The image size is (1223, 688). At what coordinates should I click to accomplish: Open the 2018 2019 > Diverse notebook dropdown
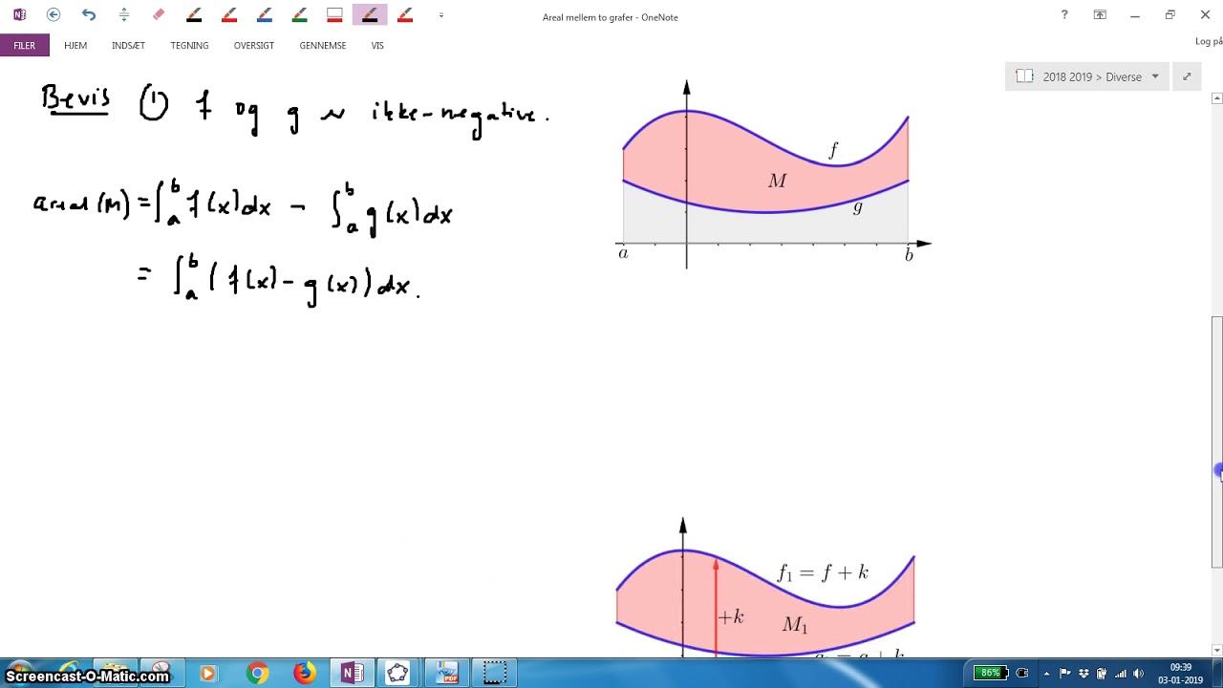pos(1087,76)
